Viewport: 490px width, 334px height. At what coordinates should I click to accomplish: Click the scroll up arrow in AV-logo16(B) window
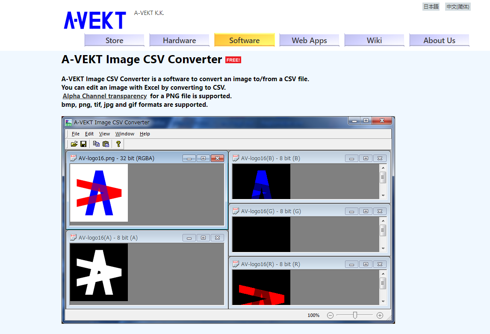click(x=383, y=168)
